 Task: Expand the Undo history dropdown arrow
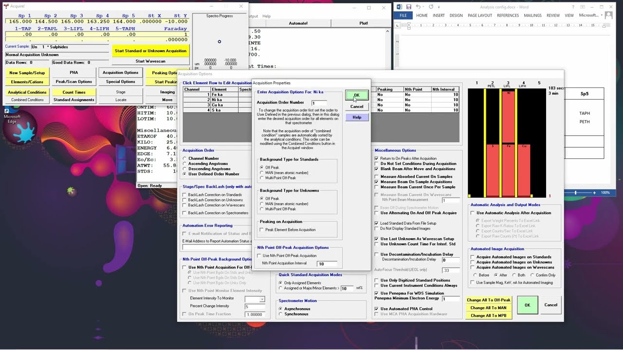pos(424,7)
